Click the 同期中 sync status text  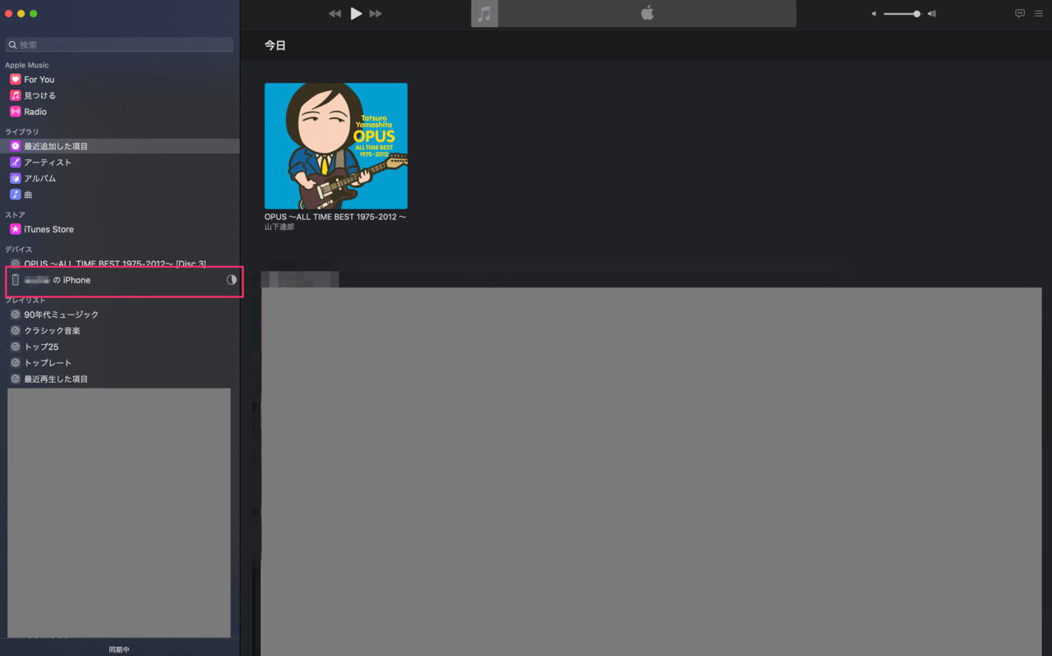[119, 649]
